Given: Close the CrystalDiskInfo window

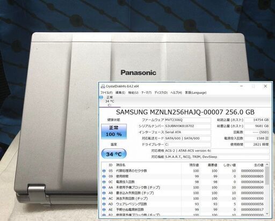Looking at the screenshot, I should (265, 86).
